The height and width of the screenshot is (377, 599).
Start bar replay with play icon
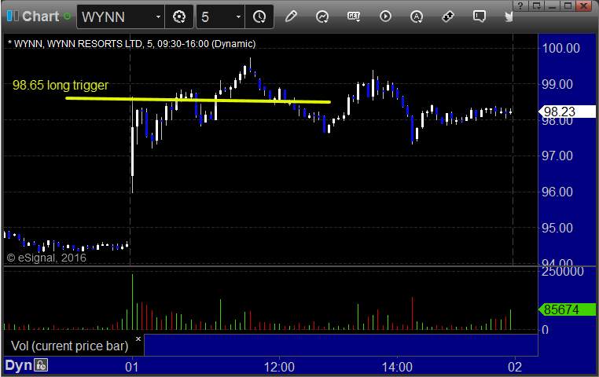(385, 16)
